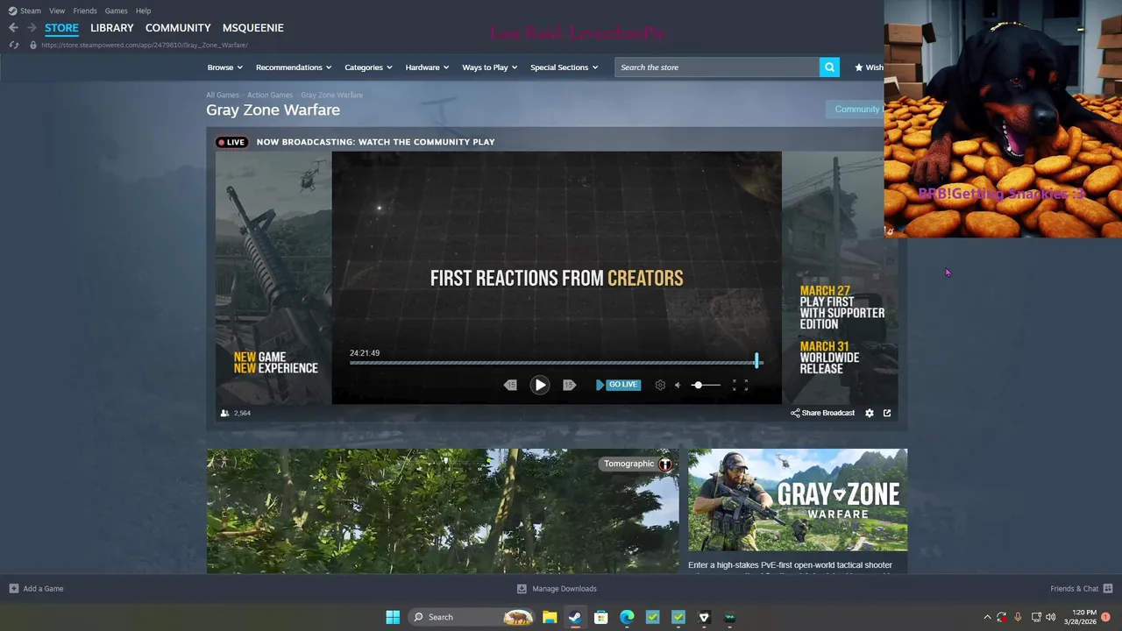Viewport: 1122px width, 631px height.
Task: Open File Explorer from the taskbar
Action: [x=550, y=617]
